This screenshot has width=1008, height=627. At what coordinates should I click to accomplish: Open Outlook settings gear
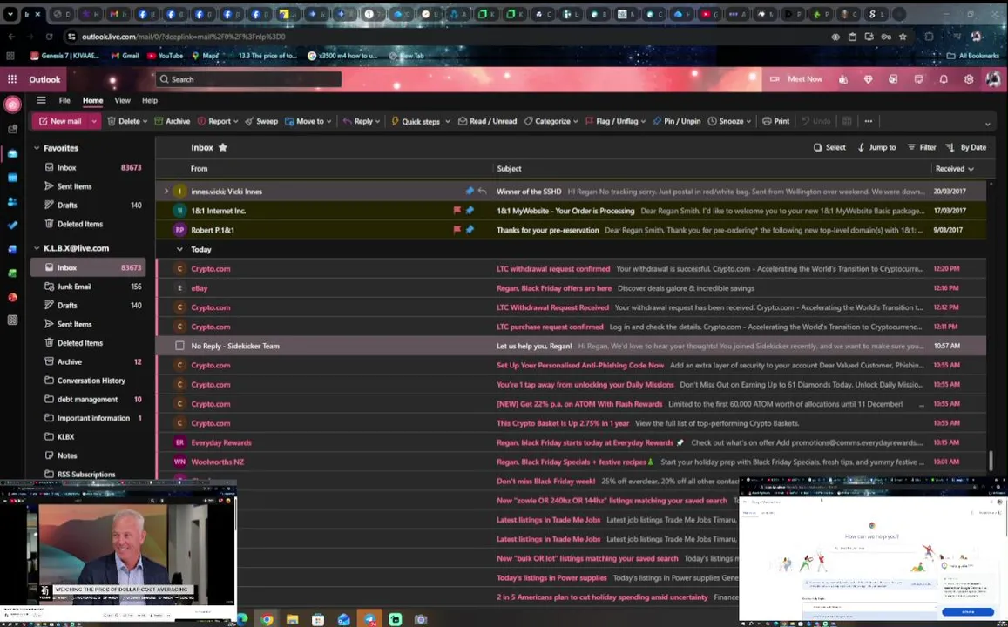[969, 79]
